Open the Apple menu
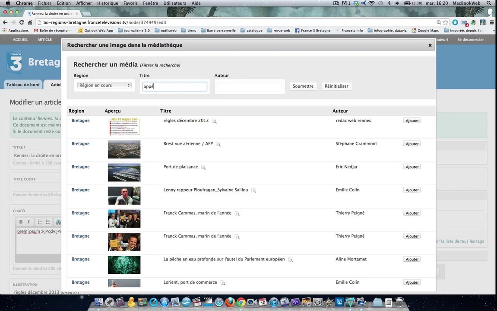This screenshot has height=311, width=497. click(x=8, y=3)
